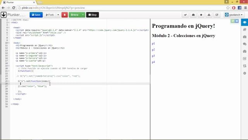
Task: Reload the browser page
Action: (x=14, y=8)
